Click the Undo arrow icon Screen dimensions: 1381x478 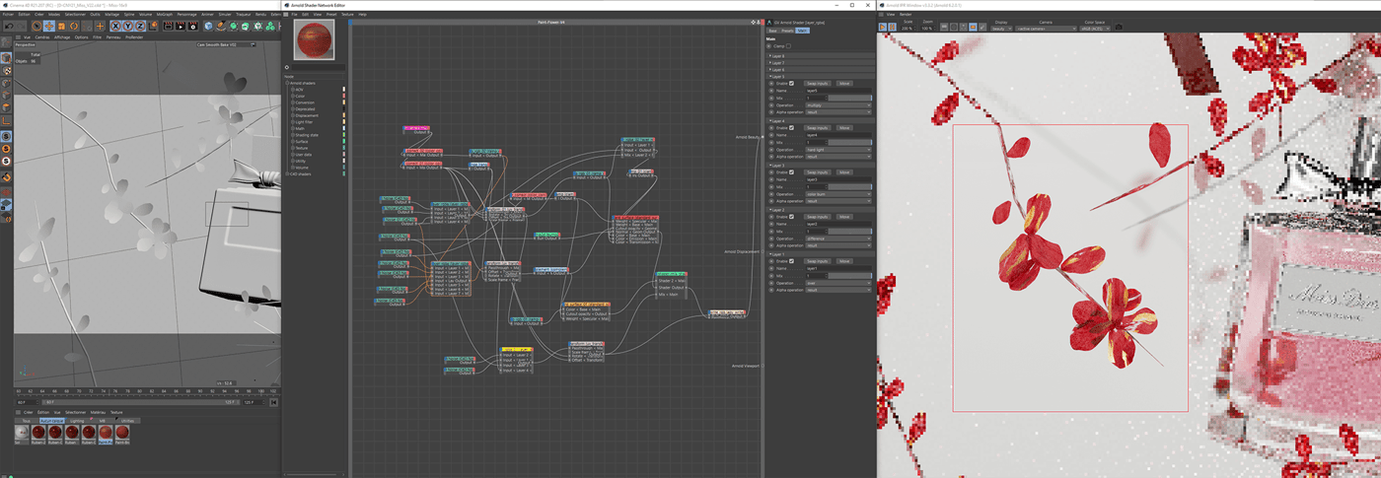[7, 27]
